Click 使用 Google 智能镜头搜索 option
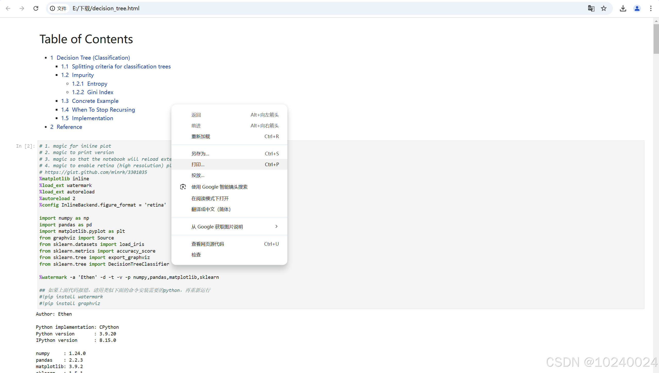 (x=219, y=187)
